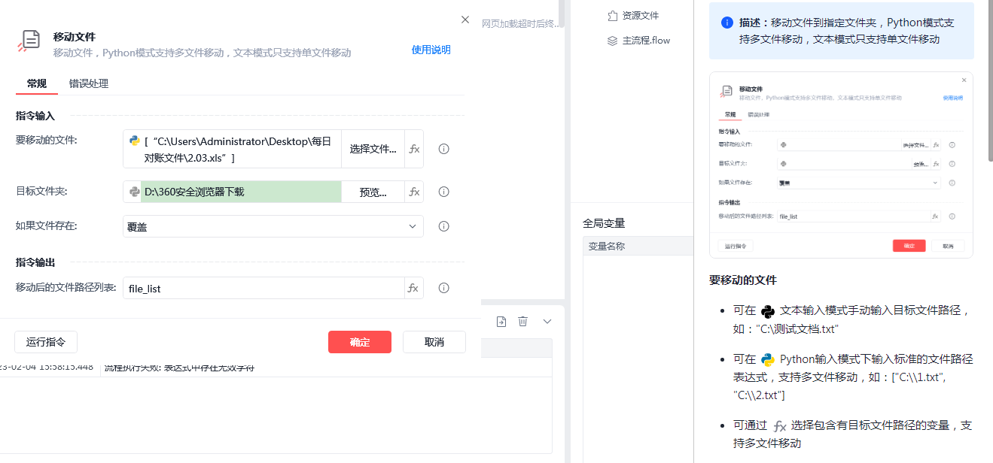Screen dimensions: 993x463
Task: Click fx icon next to file_list output
Action: [x=413, y=288]
